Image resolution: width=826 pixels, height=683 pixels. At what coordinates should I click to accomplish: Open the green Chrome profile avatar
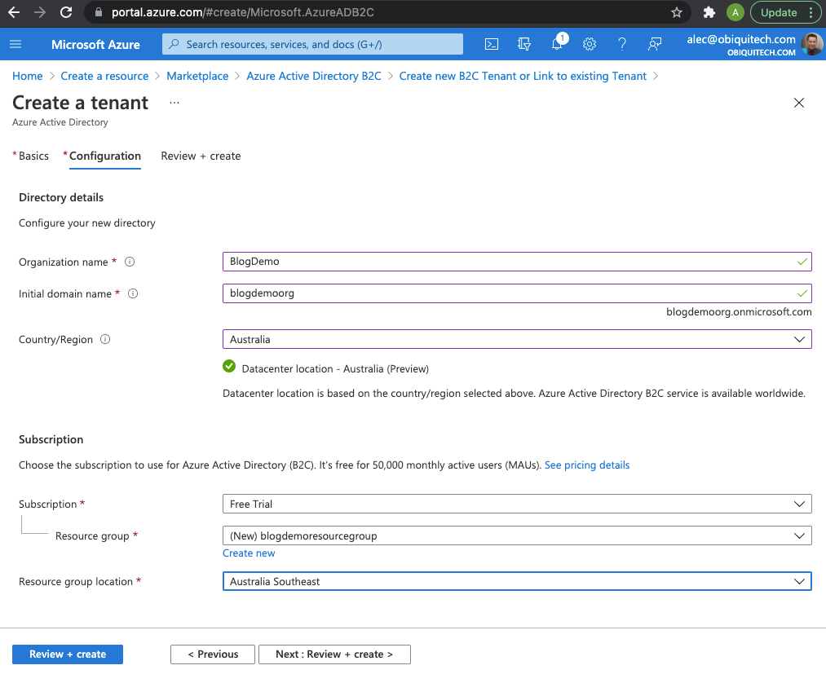735,13
